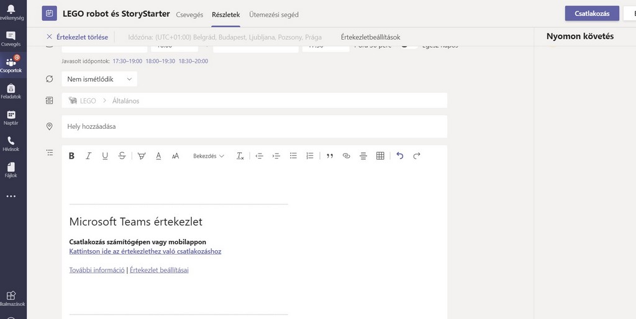636x319 pixels.
Task: Clear all text formatting
Action: pyautogui.click(x=240, y=155)
